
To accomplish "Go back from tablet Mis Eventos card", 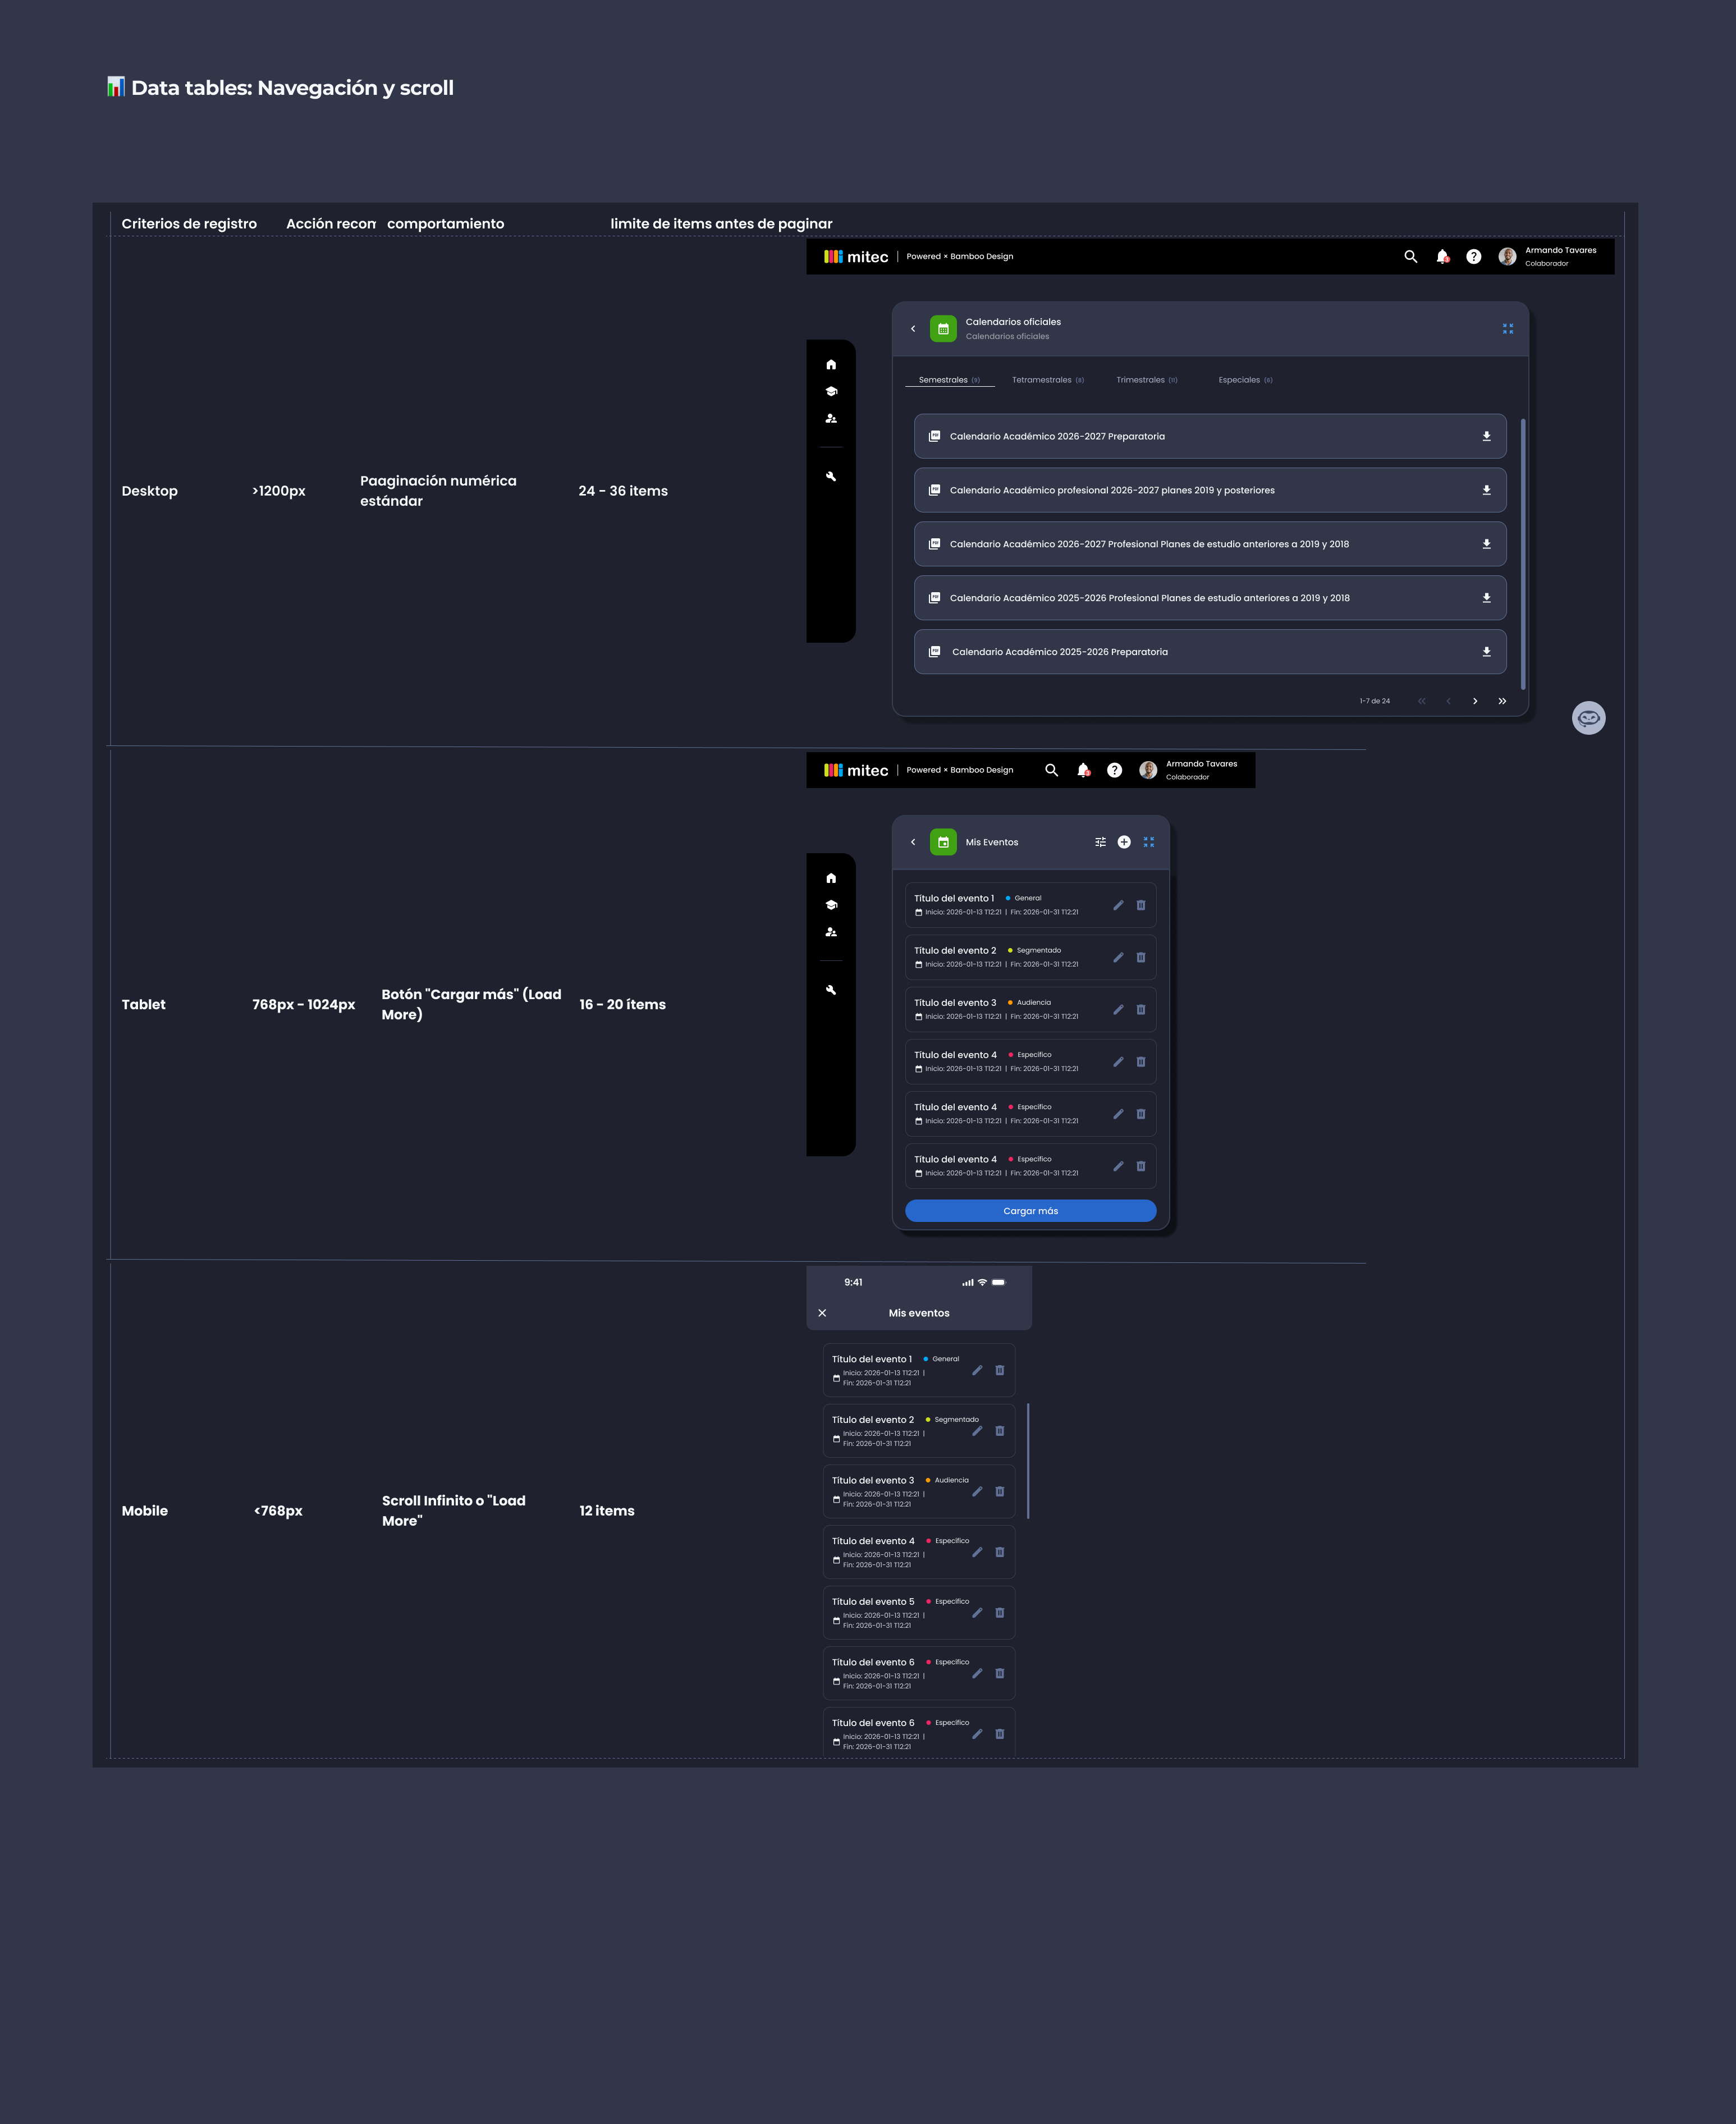I will pyautogui.click(x=913, y=842).
